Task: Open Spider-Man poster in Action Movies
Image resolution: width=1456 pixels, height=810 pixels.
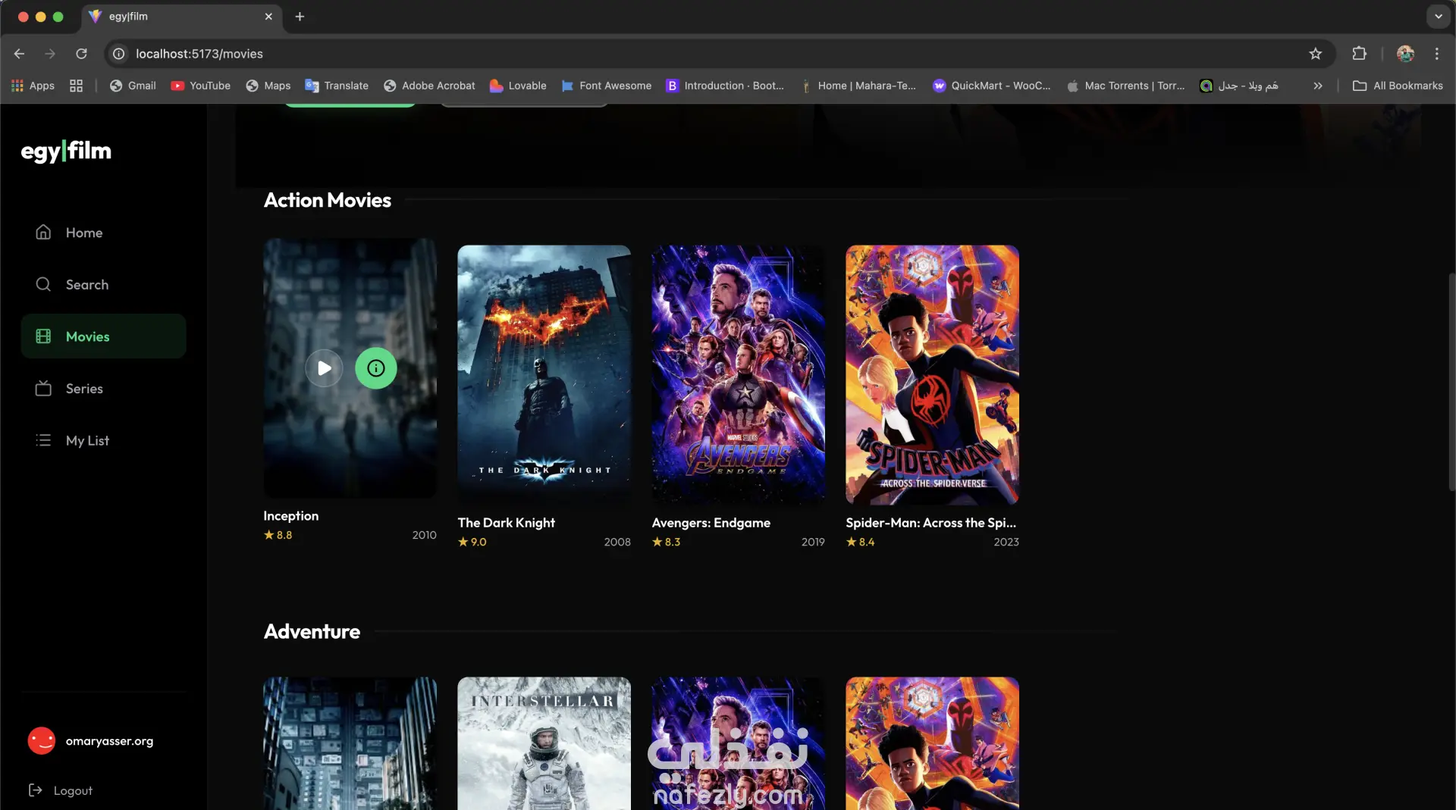Action: click(x=932, y=374)
